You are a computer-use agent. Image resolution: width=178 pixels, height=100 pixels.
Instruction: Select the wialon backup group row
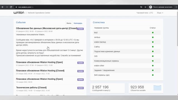(x=127, y=42)
